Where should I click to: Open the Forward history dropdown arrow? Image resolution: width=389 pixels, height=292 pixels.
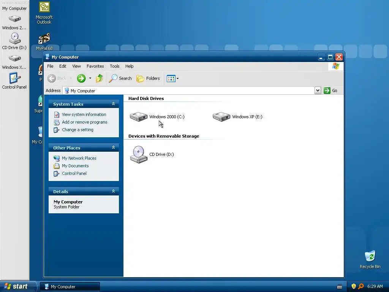[90, 78]
